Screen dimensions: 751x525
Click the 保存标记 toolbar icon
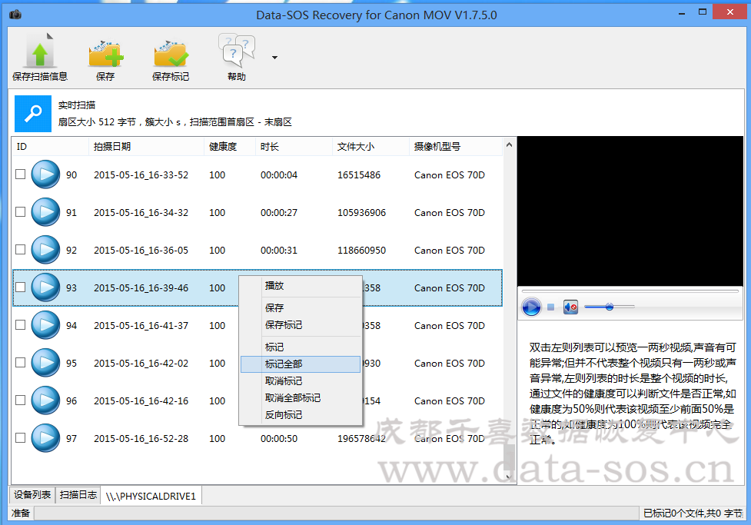(x=171, y=52)
